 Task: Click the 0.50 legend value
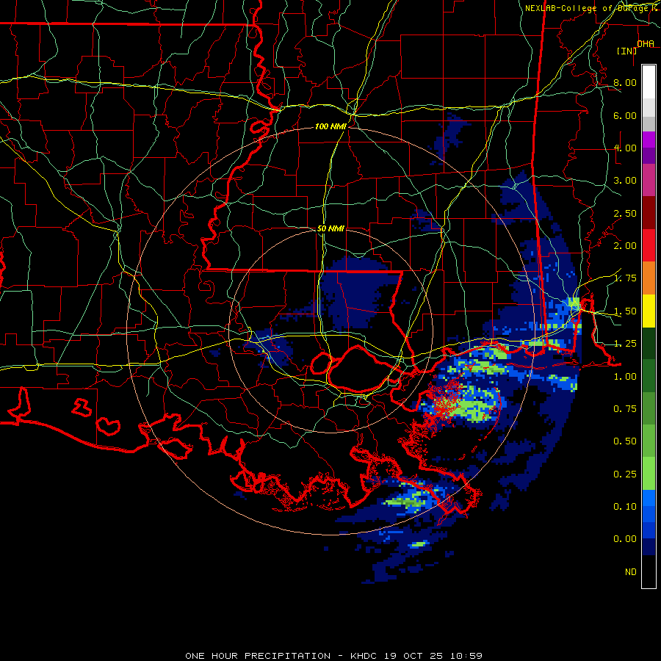[x=625, y=441]
